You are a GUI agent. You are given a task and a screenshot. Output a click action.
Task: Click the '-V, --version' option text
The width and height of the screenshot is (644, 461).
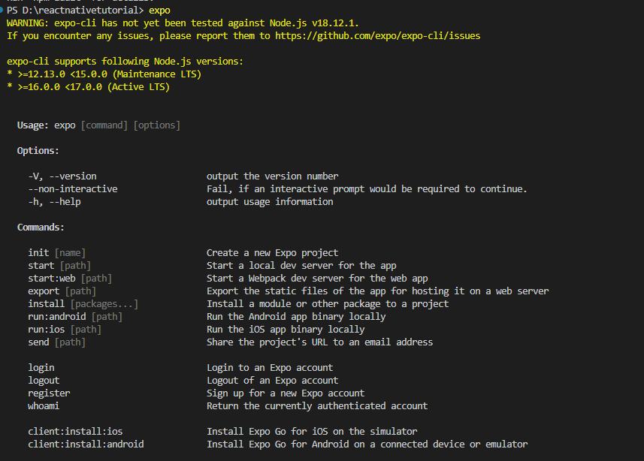pyautogui.click(x=62, y=176)
